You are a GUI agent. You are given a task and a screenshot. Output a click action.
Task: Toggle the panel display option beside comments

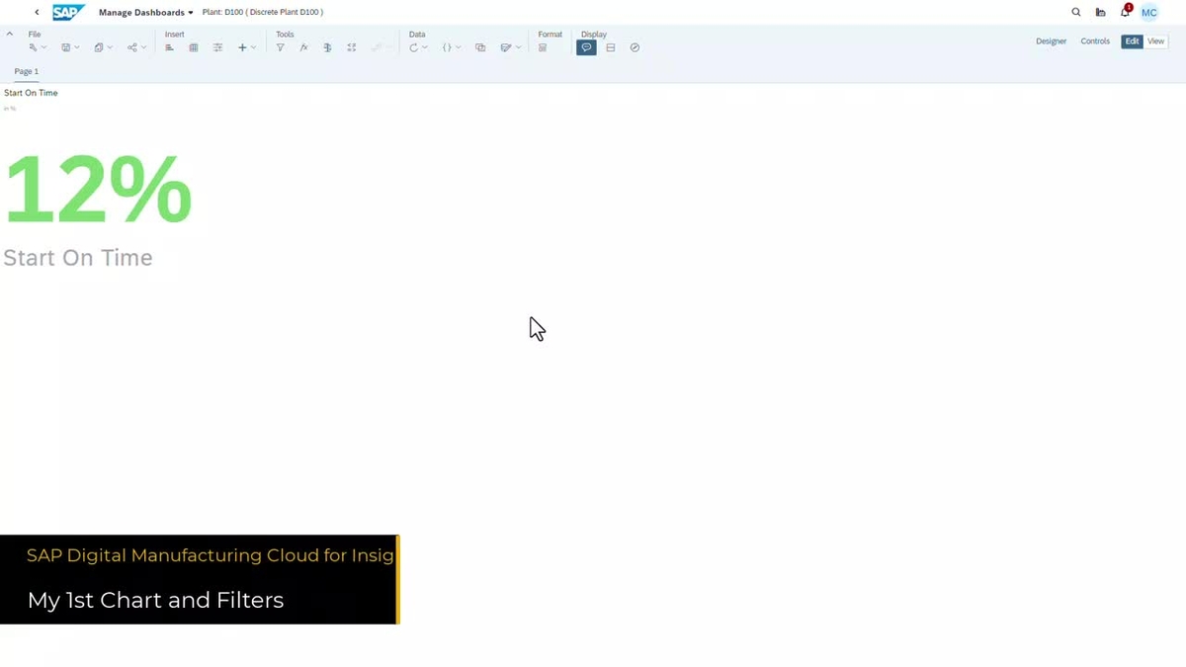[x=611, y=46]
